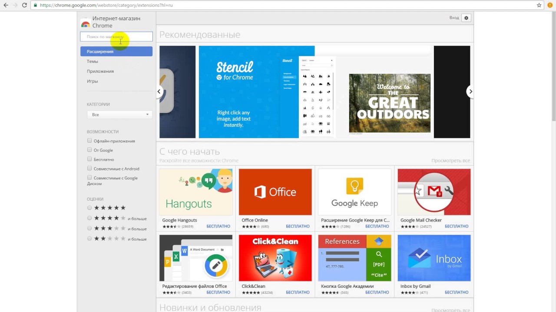Click БЕСПЛАТНО under Inbox by Gmail
Screen dimensions: 556x312
[x=457, y=292]
